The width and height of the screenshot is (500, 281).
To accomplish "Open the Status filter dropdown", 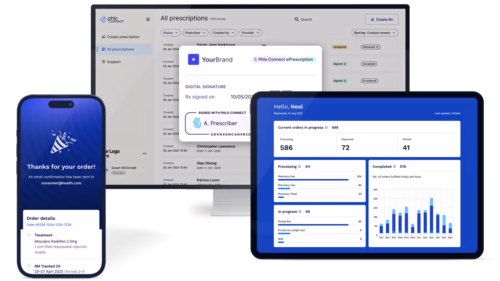I will [170, 33].
